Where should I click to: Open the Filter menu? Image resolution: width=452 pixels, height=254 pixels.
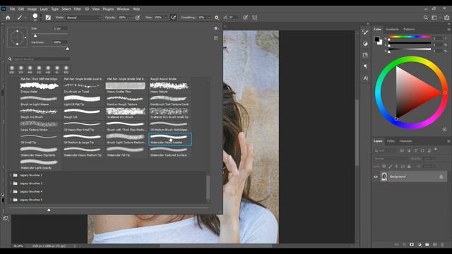(78, 9)
